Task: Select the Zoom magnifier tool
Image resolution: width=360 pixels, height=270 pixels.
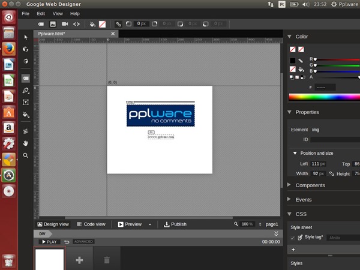Action: point(26,155)
